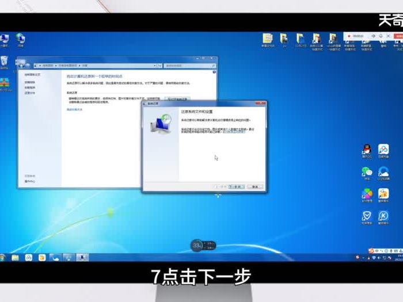Click the eye icon on the recording toolbar
The image size is (403, 302).
click(x=374, y=36)
